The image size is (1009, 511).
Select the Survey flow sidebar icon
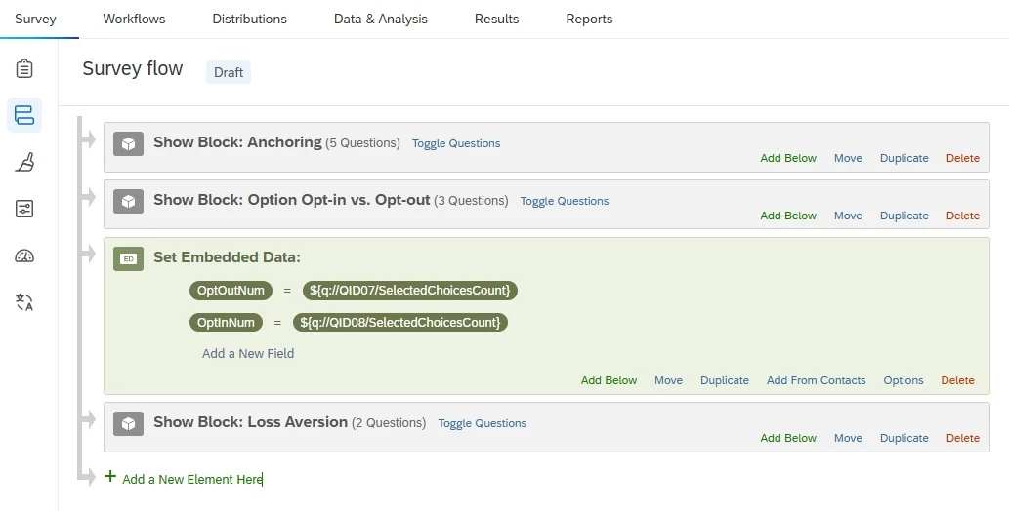24,115
